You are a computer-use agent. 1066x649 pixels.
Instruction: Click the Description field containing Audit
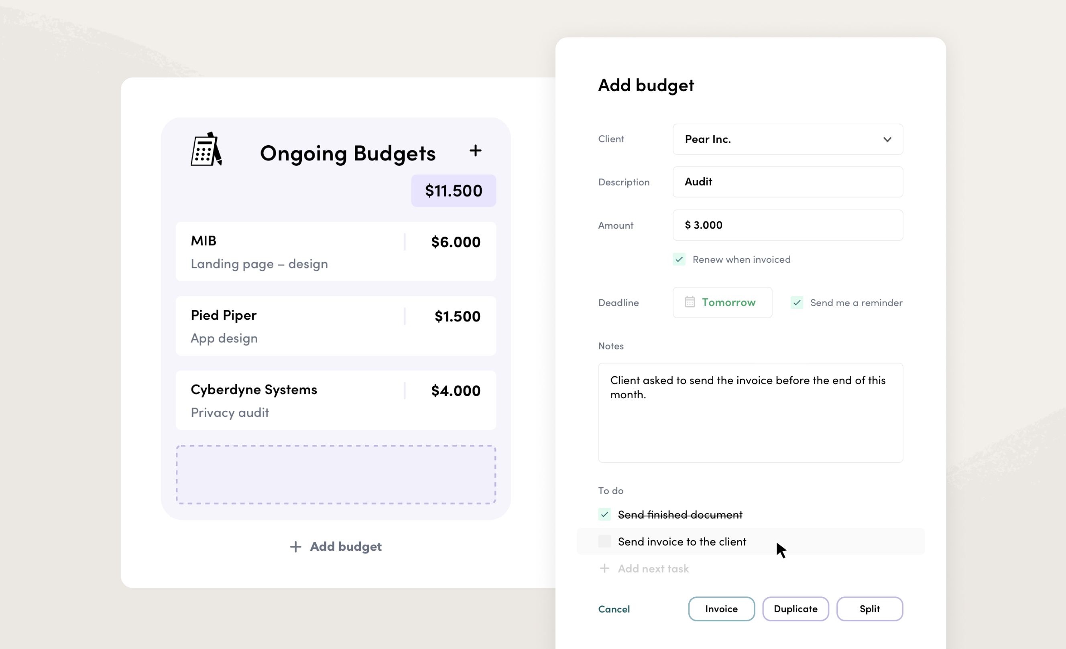point(787,182)
